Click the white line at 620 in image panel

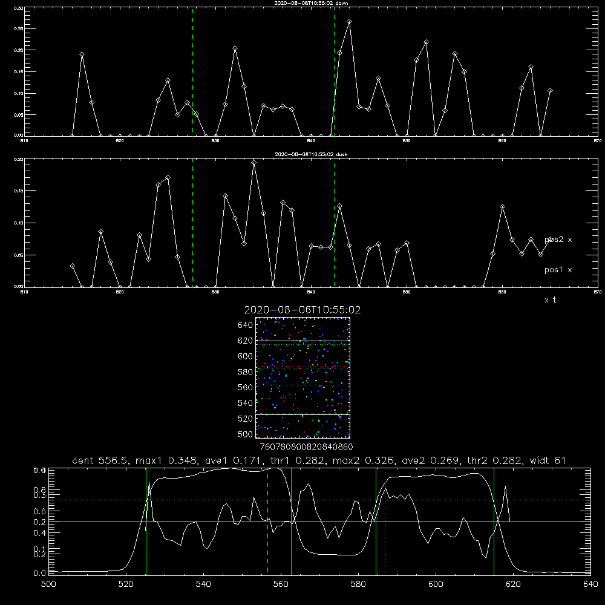(302, 341)
